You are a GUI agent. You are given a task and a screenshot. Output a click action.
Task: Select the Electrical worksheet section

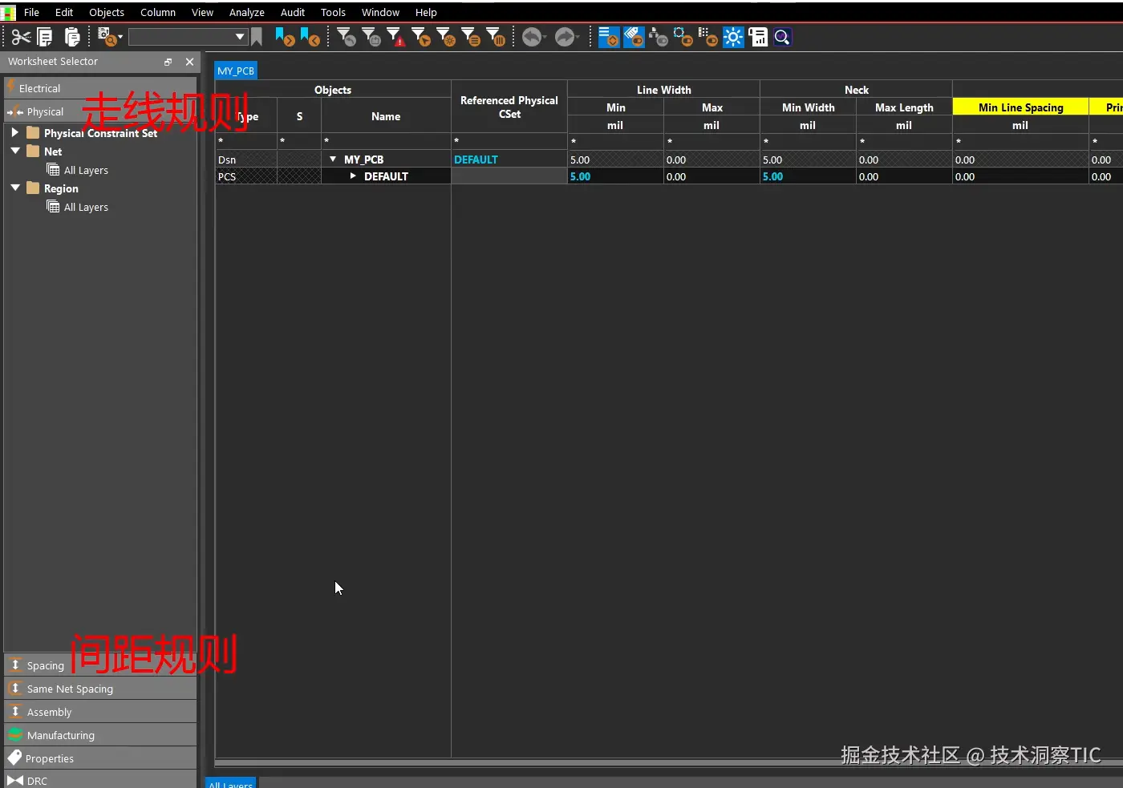point(100,88)
